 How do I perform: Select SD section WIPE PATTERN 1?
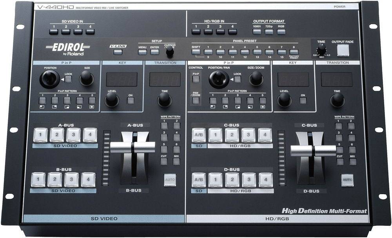pos(164,126)
